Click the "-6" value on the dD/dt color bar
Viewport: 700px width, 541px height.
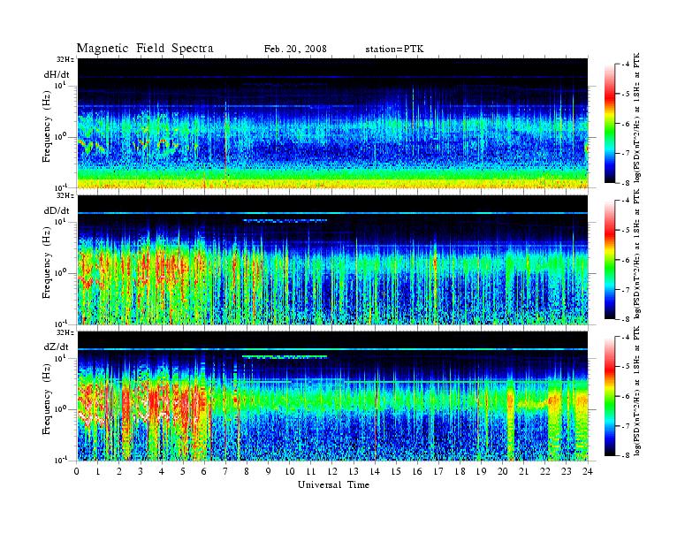[x=625, y=260]
